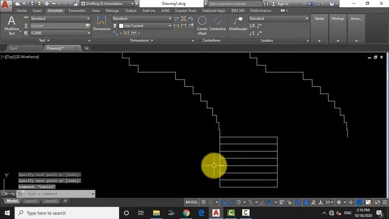Start the Multileader tool
This screenshot has height=219, width=389.
238,24
